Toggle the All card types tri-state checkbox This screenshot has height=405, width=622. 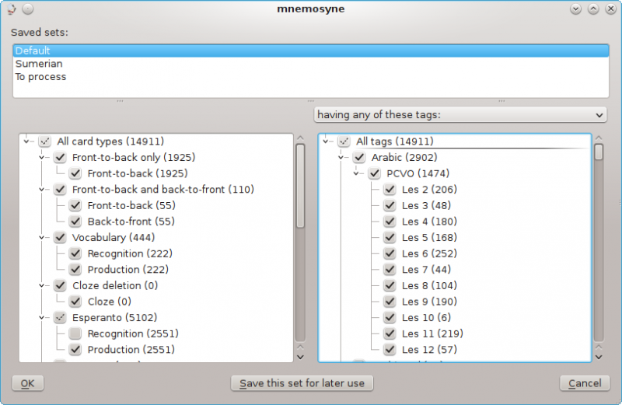pos(44,141)
